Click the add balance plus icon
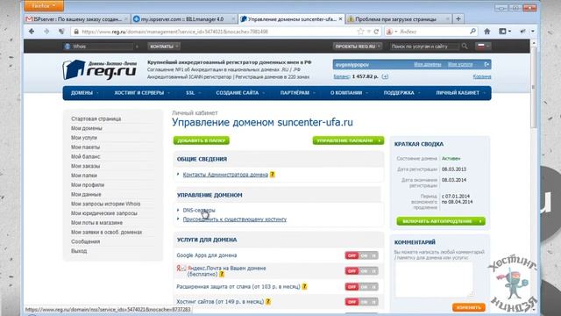 coord(385,76)
